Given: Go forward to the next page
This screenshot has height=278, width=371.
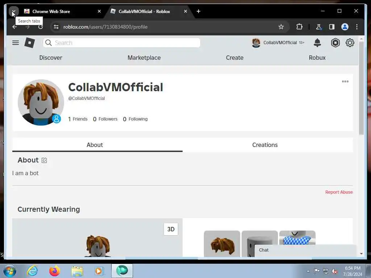Looking at the screenshot, I should coord(28,27).
